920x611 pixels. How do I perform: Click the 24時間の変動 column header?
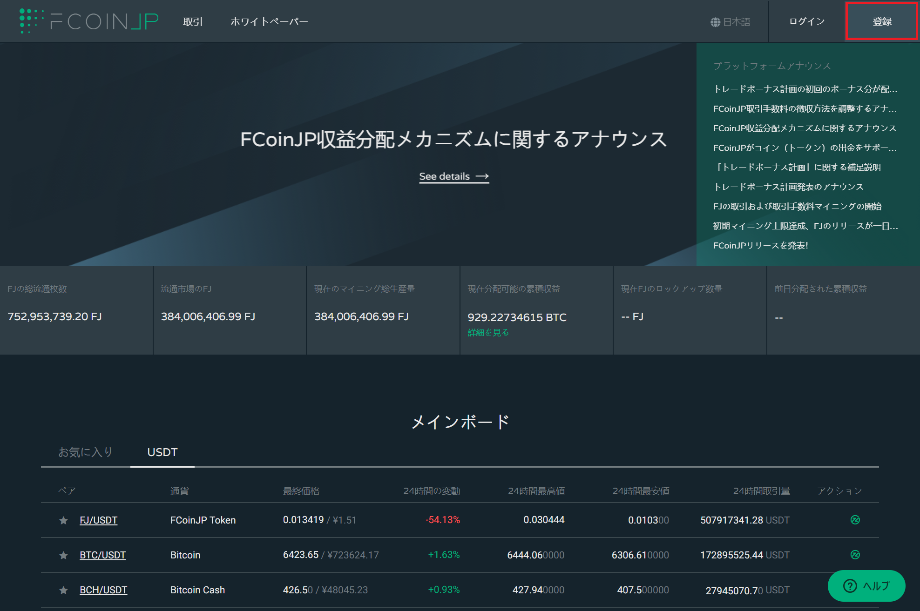pyautogui.click(x=431, y=491)
